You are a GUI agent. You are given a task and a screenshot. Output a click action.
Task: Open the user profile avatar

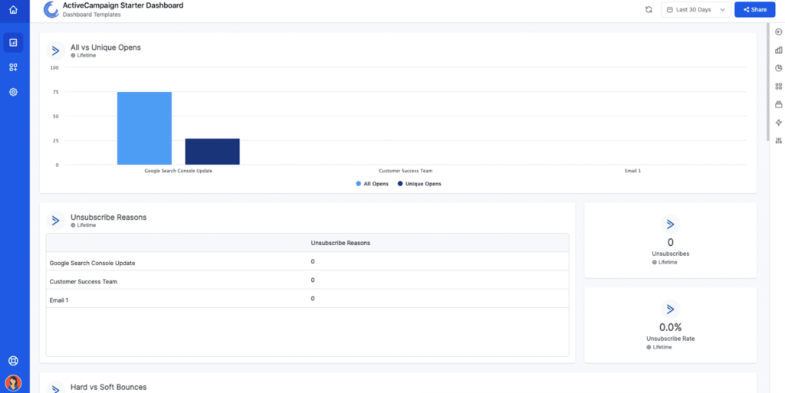(x=13, y=382)
